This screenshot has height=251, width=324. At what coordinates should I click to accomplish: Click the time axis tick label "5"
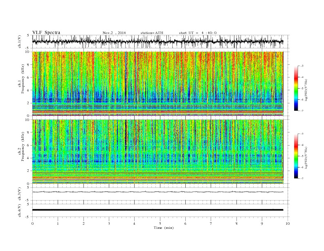160,224
